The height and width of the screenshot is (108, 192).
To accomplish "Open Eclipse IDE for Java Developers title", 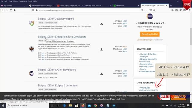I will [56, 19].
